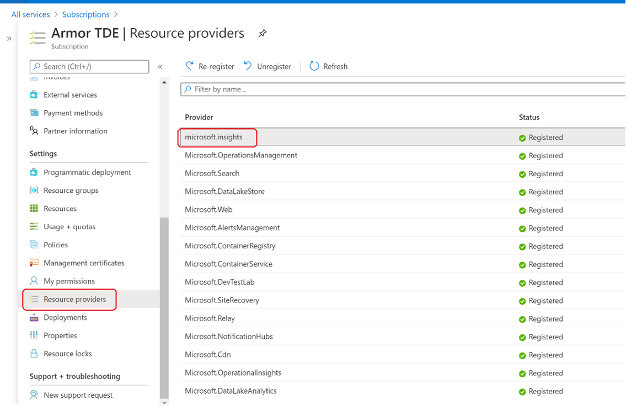Collapse the left menu with the double chevron
The width and height of the screenshot is (626, 407).
(x=160, y=67)
